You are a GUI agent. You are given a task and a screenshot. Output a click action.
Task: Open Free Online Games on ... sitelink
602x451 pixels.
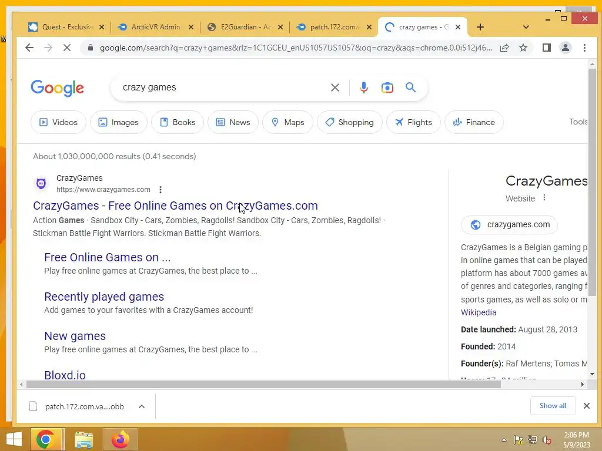(107, 257)
